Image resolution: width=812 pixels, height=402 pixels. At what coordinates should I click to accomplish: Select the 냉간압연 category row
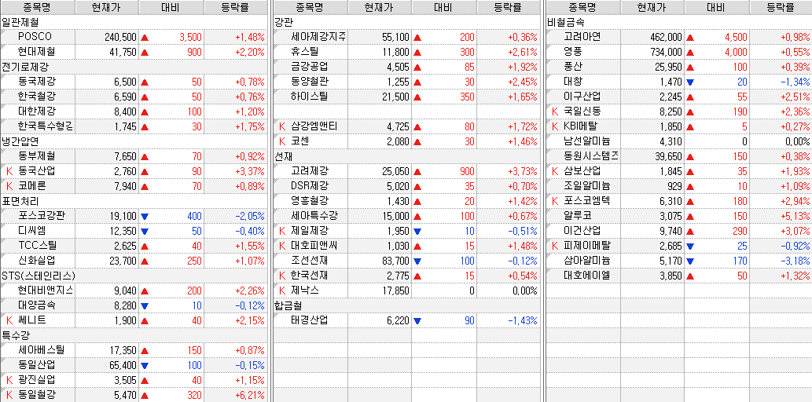[x=134, y=141]
